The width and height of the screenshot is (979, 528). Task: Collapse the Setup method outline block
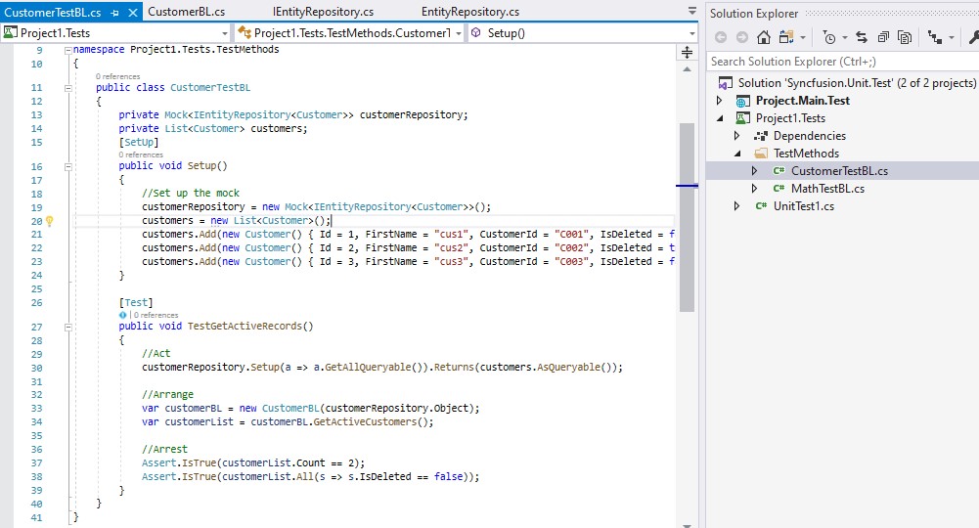click(67, 166)
